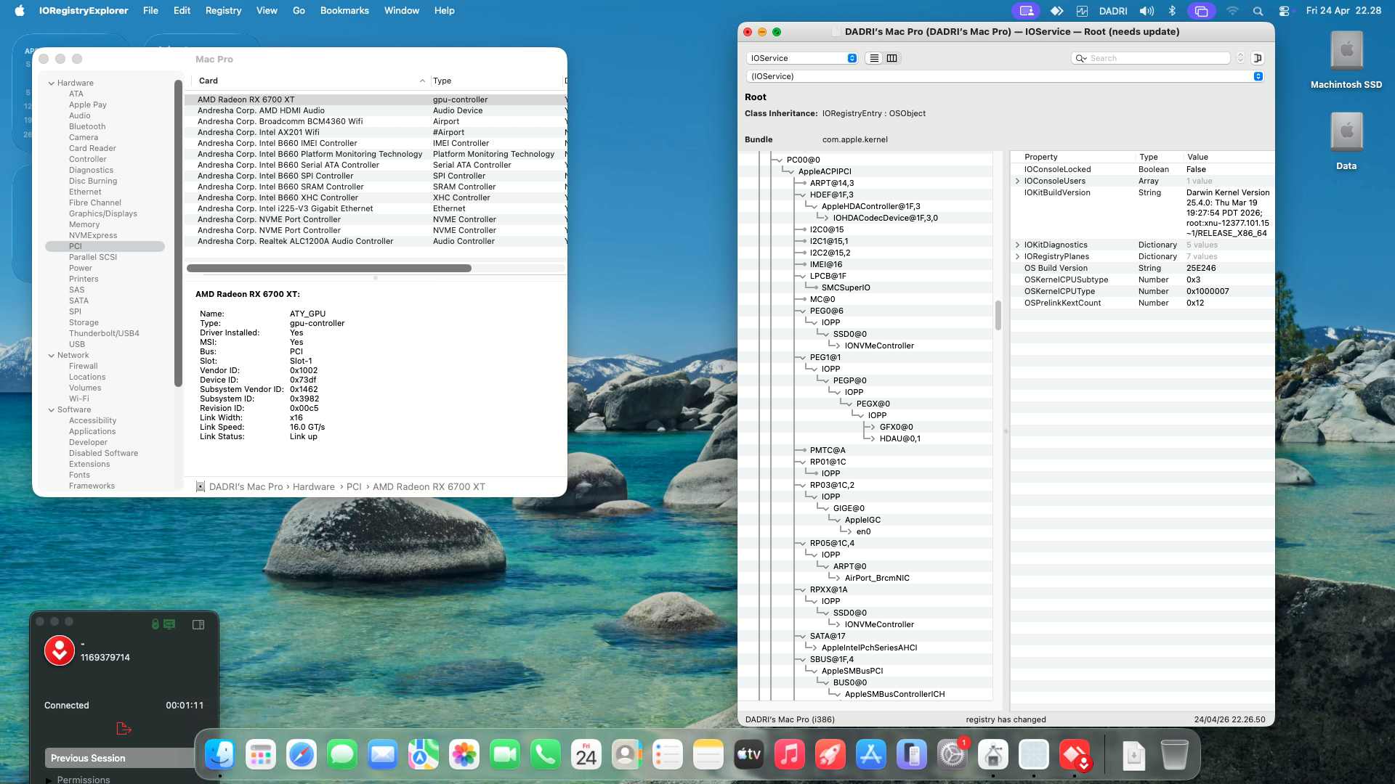Switch to column view in IORegistryExplorer toolbar
The height and width of the screenshot is (784, 1395).
891,58
